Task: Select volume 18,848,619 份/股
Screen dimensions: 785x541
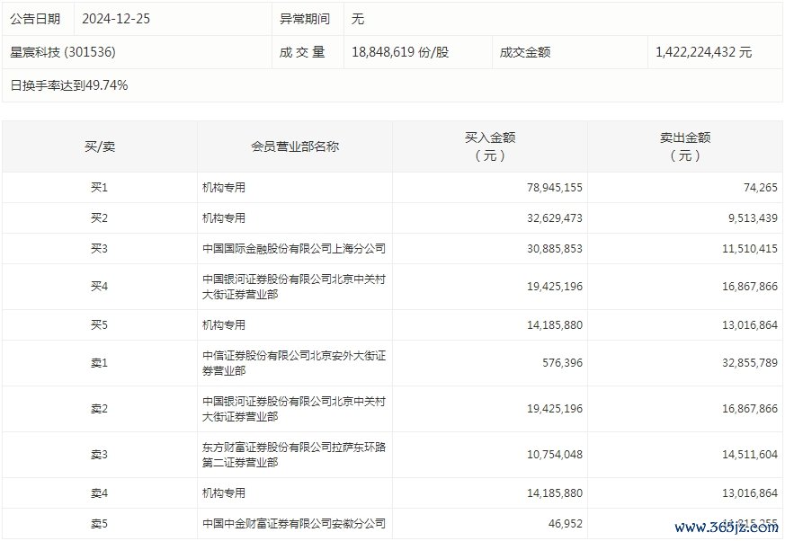Action: click(x=400, y=52)
